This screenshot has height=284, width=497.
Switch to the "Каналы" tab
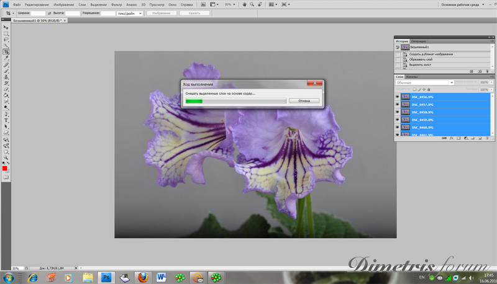(x=413, y=77)
